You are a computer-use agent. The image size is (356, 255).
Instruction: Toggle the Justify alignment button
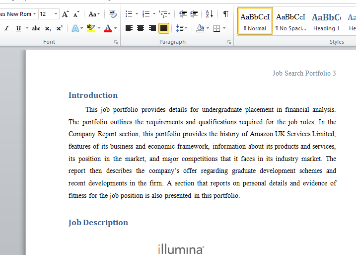pyautogui.click(x=164, y=28)
